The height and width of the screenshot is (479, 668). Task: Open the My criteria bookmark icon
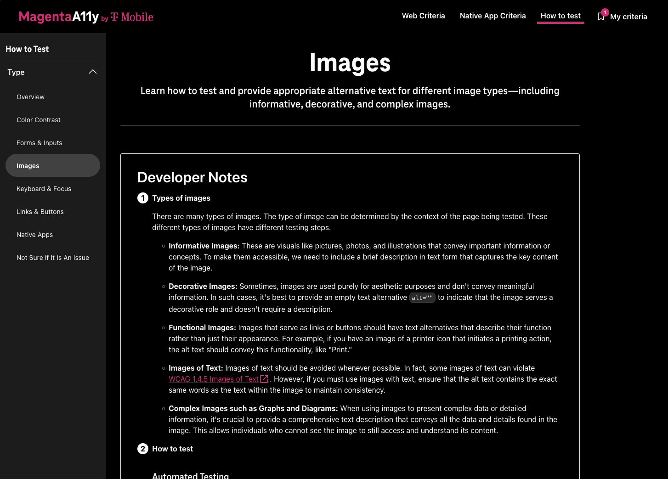(601, 17)
